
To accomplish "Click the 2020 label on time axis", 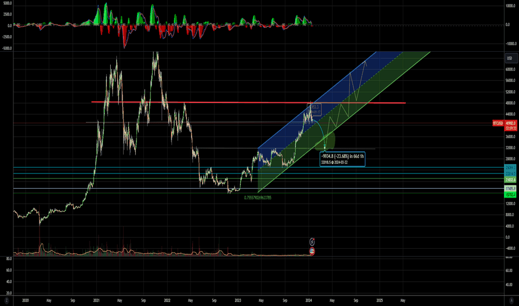I will 25,300.
